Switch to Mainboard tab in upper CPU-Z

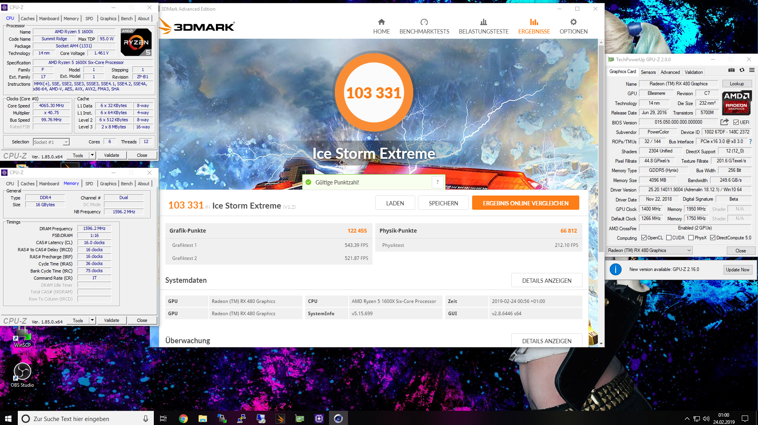click(49, 19)
